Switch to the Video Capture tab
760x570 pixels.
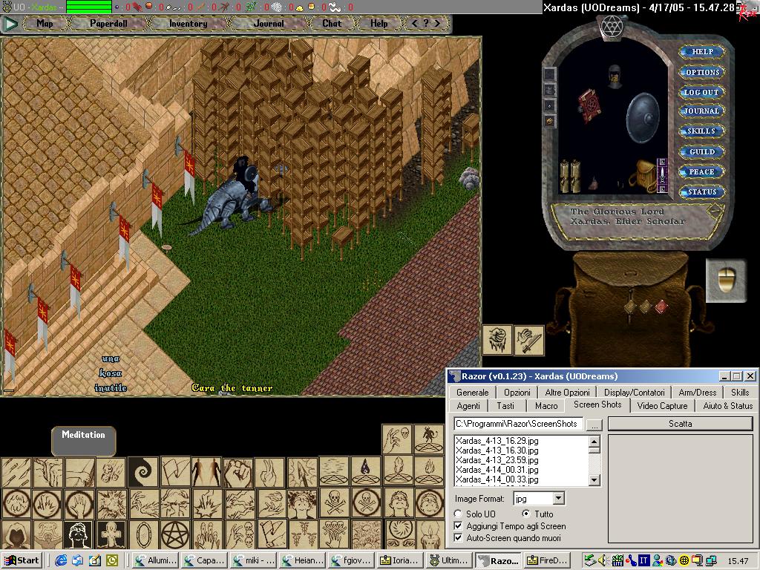(662, 405)
